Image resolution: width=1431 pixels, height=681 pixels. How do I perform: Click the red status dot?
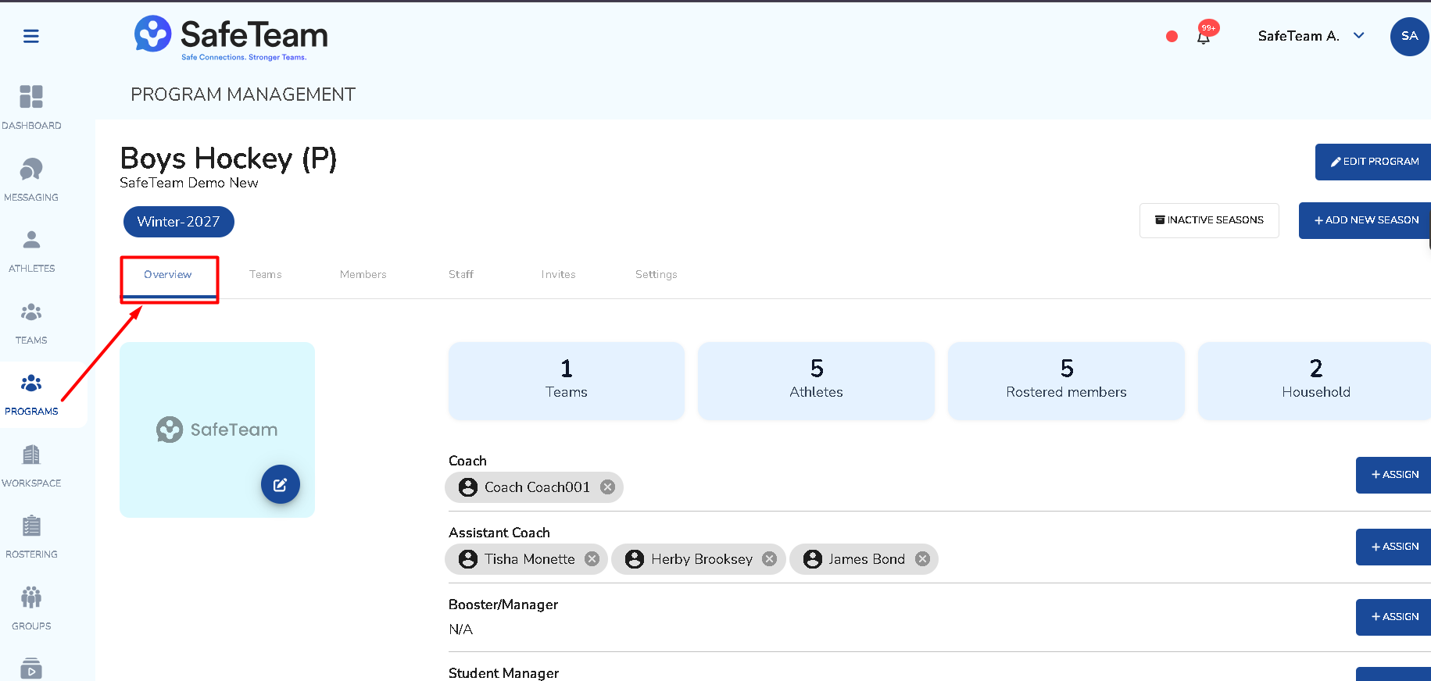tap(1172, 36)
